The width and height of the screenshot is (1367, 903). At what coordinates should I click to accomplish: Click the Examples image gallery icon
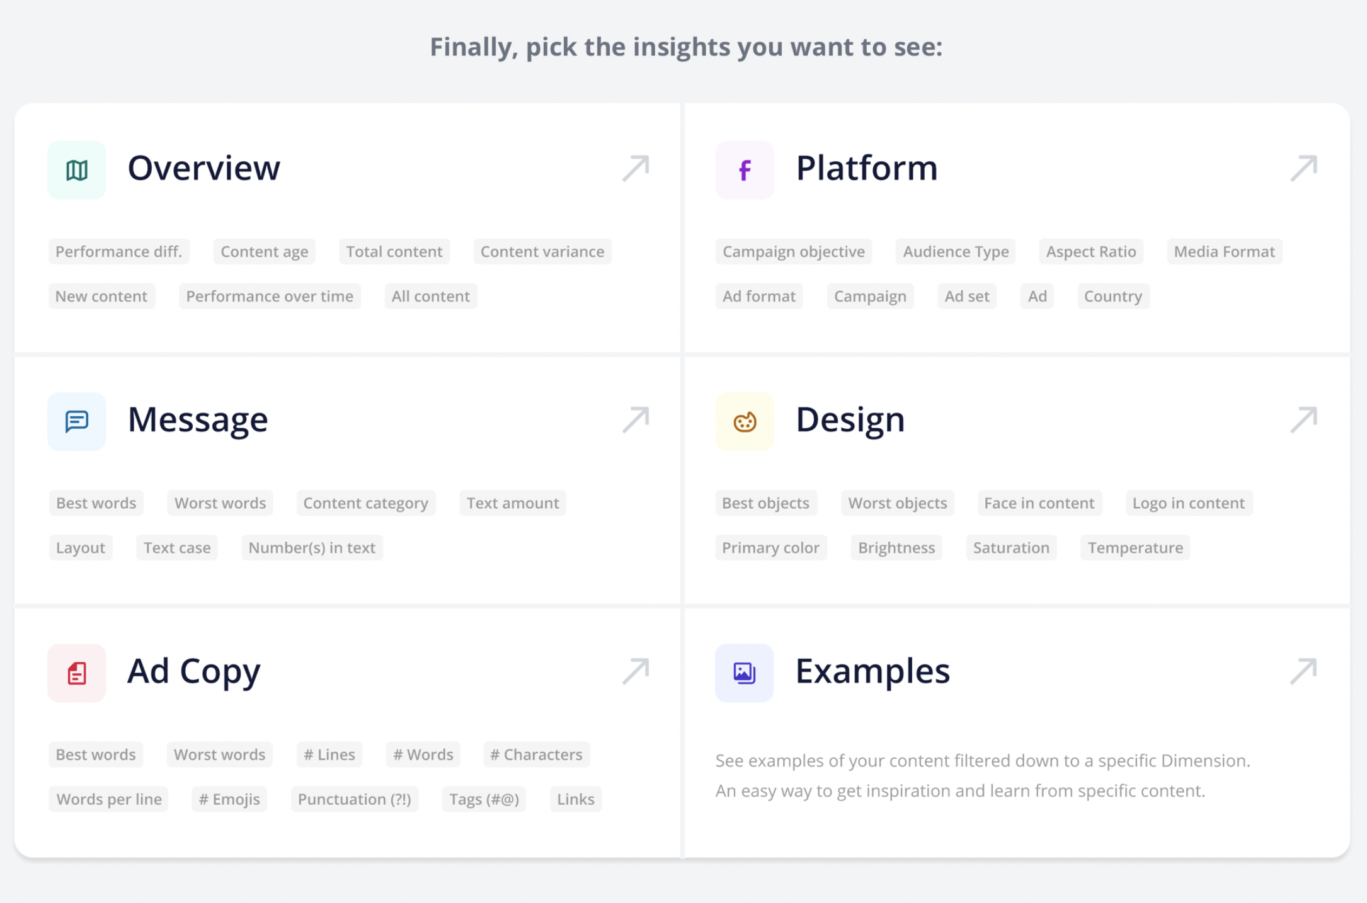(x=745, y=673)
